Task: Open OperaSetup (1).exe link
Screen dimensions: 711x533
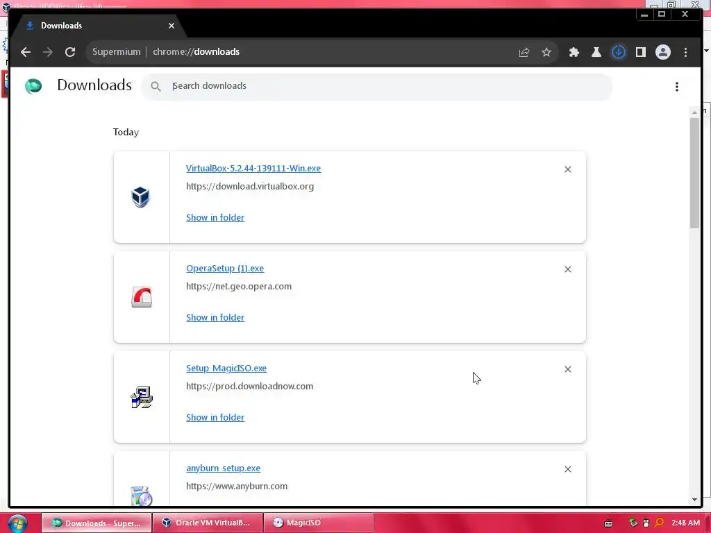Action: [x=225, y=269]
